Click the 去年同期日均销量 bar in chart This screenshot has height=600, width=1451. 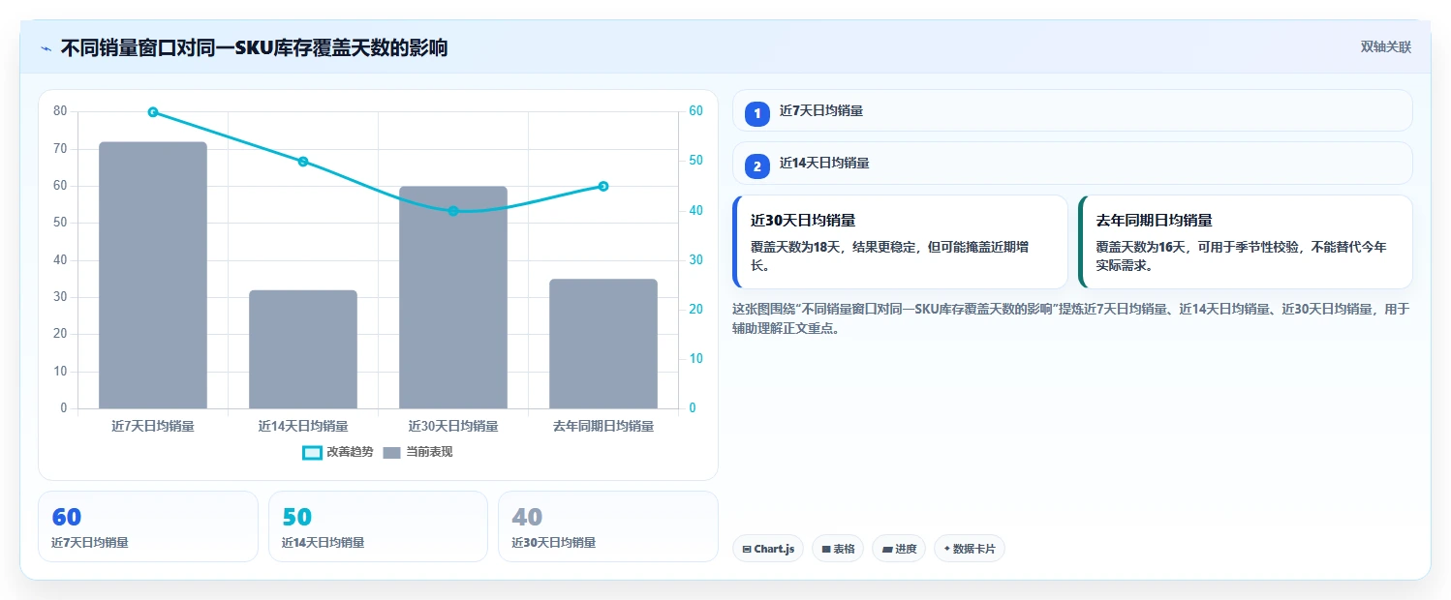point(603,344)
